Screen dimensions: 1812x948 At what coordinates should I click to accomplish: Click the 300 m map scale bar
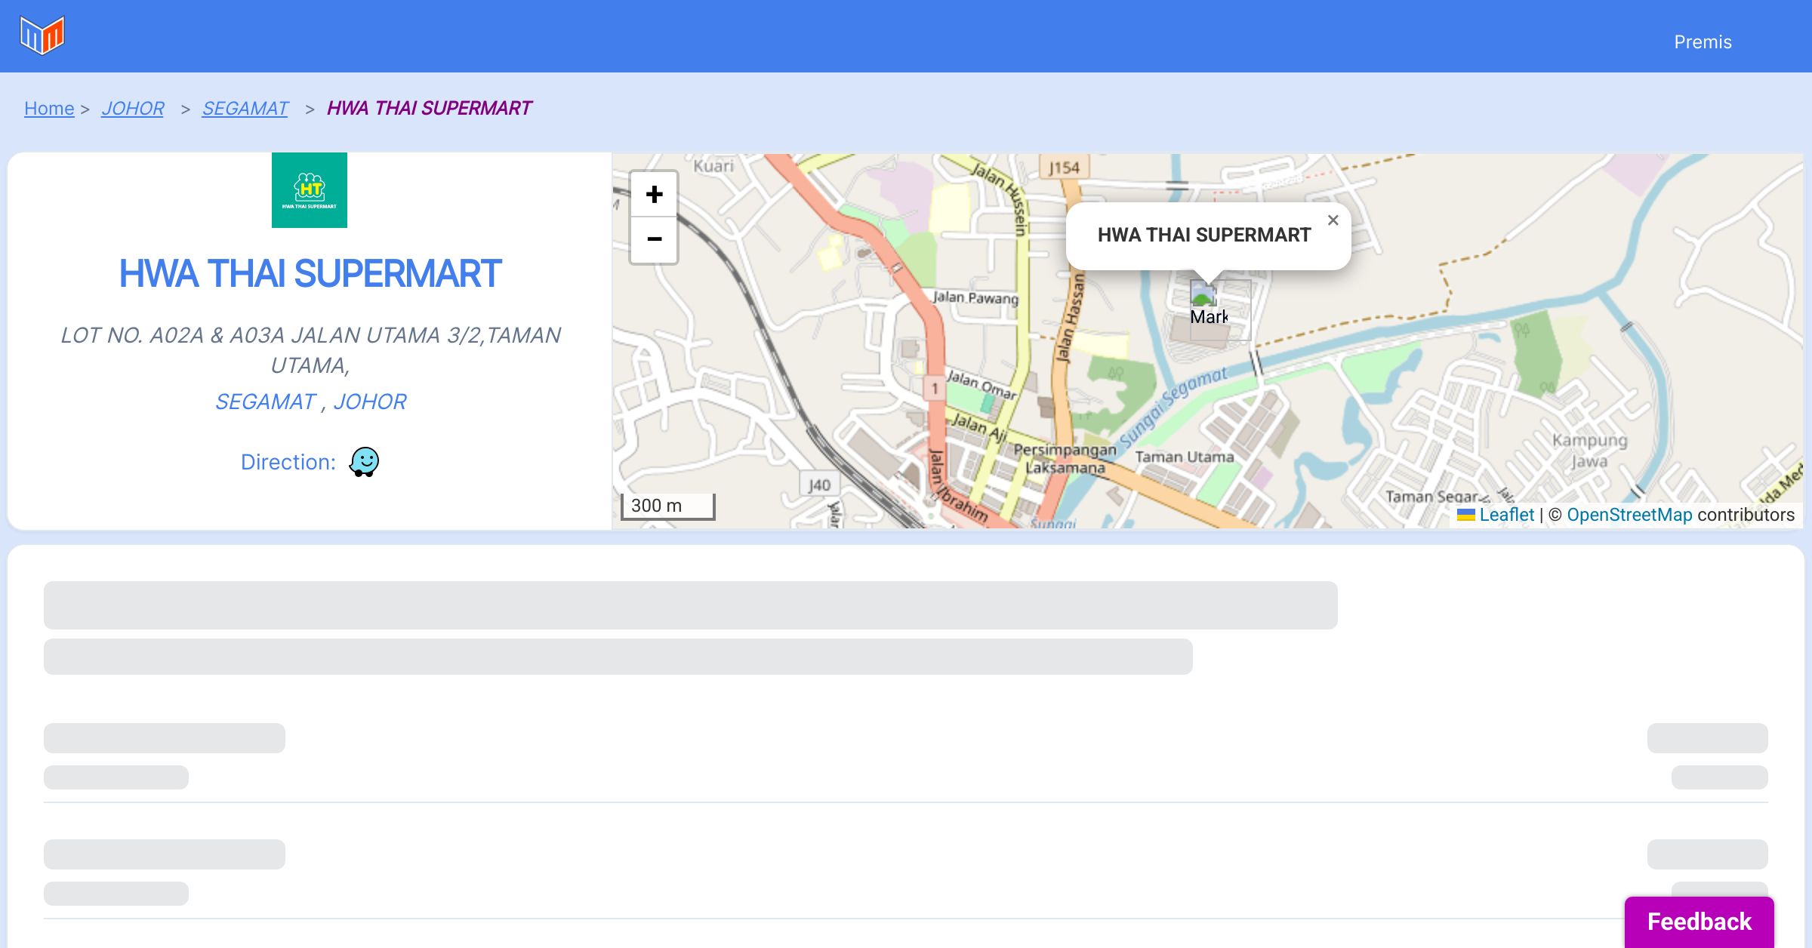click(x=667, y=506)
